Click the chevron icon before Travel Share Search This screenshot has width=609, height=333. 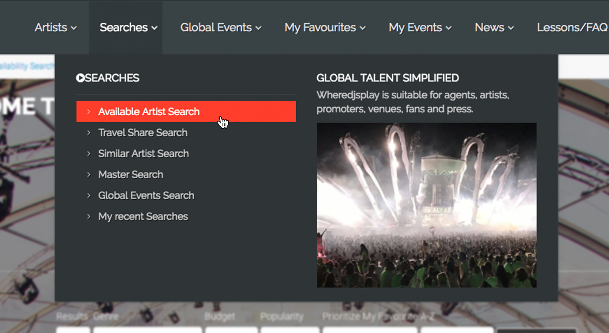click(x=89, y=133)
